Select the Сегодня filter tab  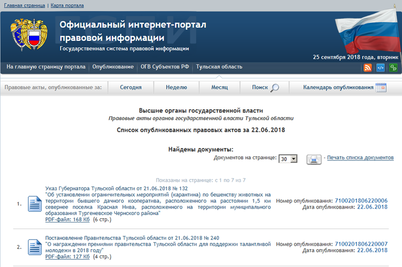point(131,87)
